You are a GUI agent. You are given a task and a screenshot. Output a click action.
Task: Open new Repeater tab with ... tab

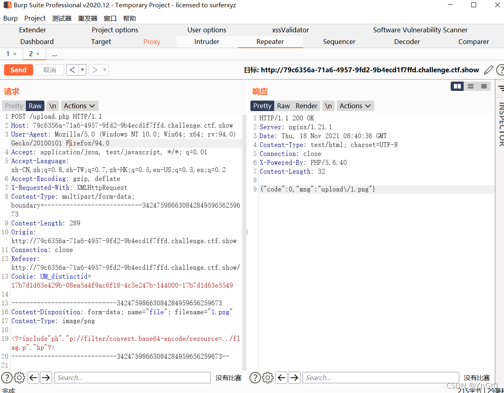[x=55, y=54]
